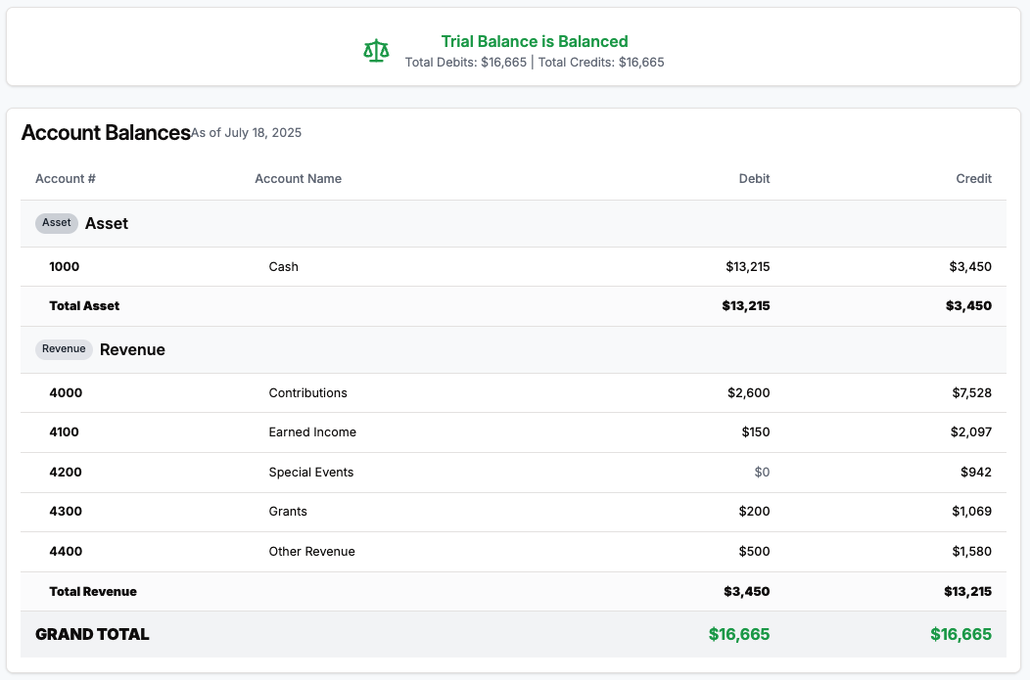Click the Account Name column header
This screenshot has height=680, width=1030.
coord(298,179)
